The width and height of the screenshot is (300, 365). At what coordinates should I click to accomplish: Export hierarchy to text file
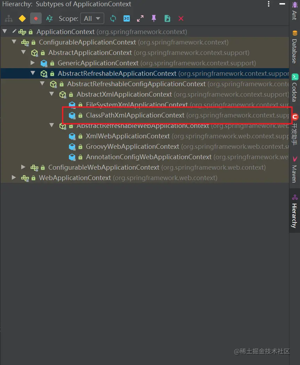coord(167,18)
